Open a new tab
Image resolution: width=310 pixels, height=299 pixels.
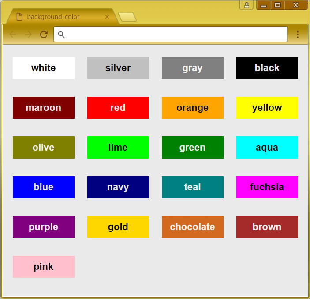tap(127, 17)
